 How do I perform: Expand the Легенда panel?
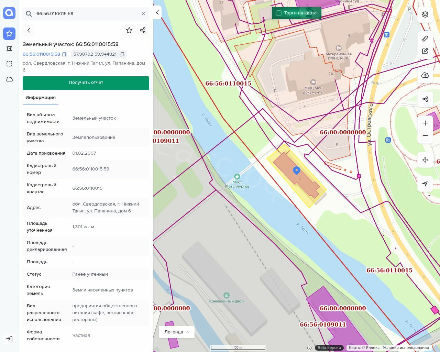click(177, 332)
